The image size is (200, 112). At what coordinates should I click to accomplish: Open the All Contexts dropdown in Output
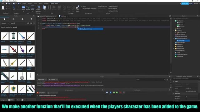(53, 80)
